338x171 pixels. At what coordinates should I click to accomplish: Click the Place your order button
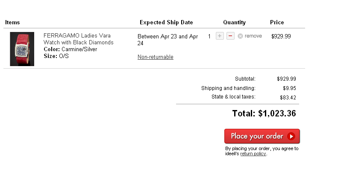click(x=262, y=136)
